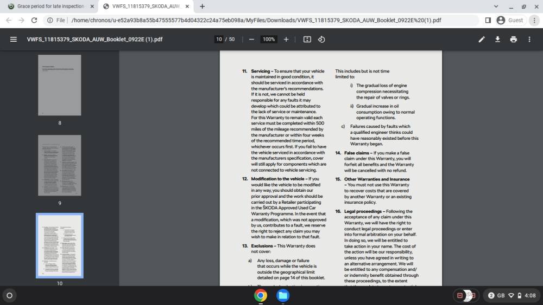Screen dimensions: 543x305
Task: Open the screen capture tray item
Action: 466,295
